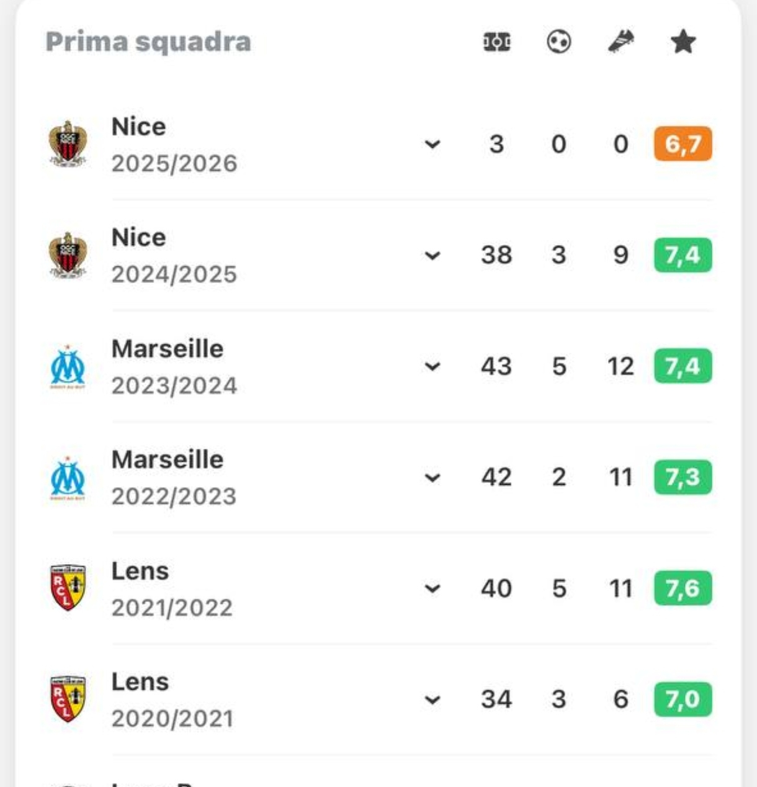
Task: Expand the Nice 2024/2025 season details
Action: (x=432, y=256)
